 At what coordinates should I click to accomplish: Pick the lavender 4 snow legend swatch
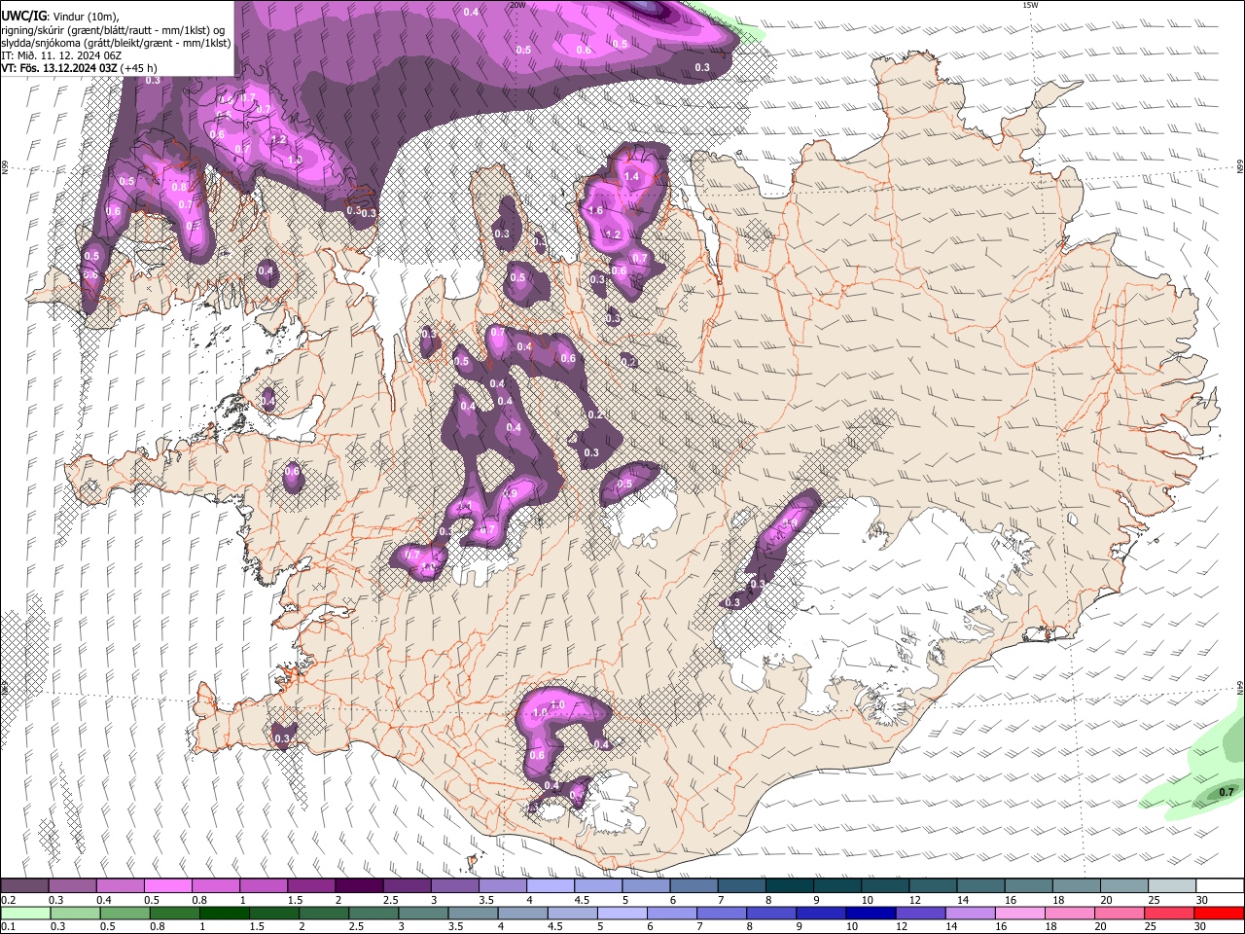click(x=551, y=886)
